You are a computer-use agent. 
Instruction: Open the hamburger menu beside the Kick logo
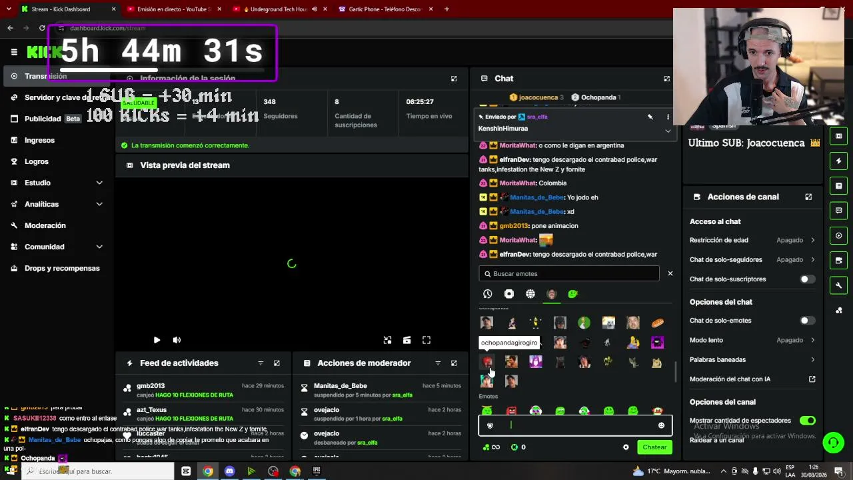click(14, 51)
